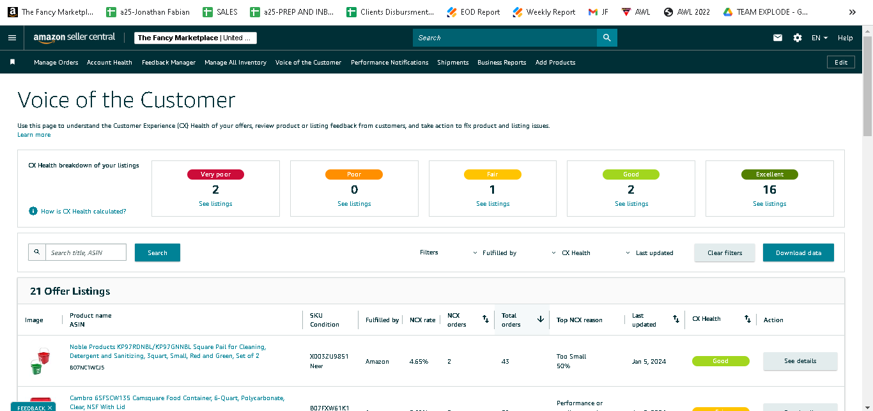Open Add Products menu item
The image size is (873, 411).
click(x=555, y=62)
